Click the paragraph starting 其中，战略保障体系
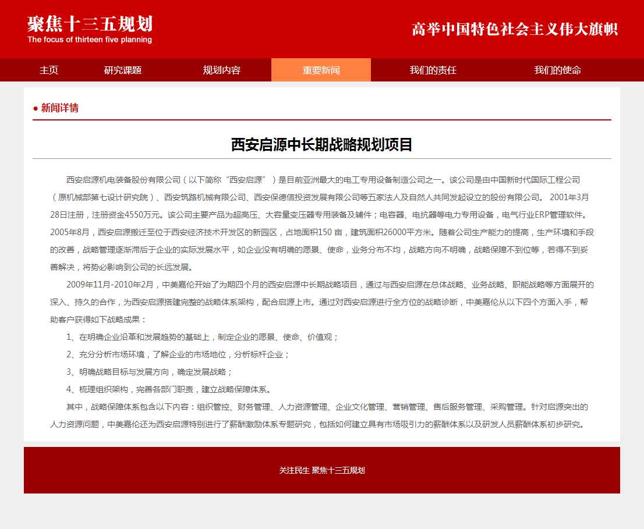The width and height of the screenshot is (644, 529). 321,416
